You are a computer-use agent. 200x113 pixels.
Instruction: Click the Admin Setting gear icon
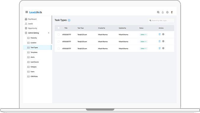(26, 33)
